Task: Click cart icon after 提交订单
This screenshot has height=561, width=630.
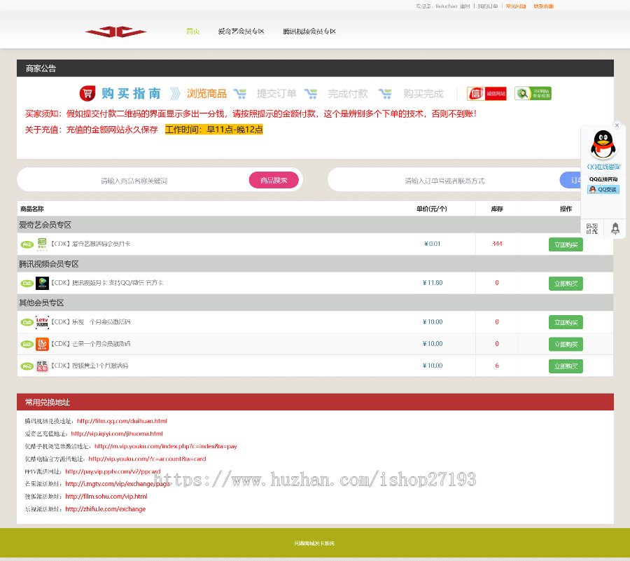Action: pos(311,94)
